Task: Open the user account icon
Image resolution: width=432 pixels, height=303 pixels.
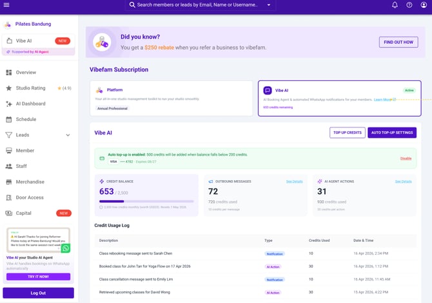Action: pos(424,5)
